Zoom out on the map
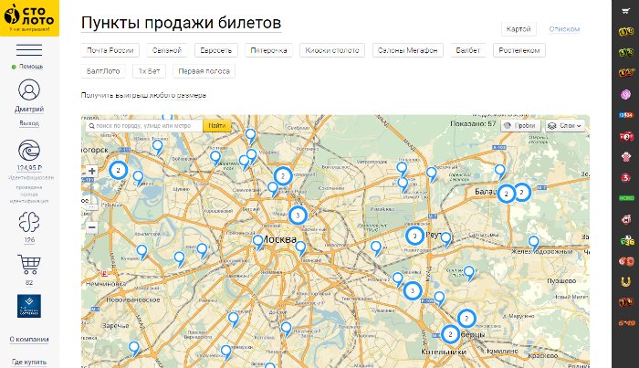Screen dimensions: 639x368 [x=91, y=227]
